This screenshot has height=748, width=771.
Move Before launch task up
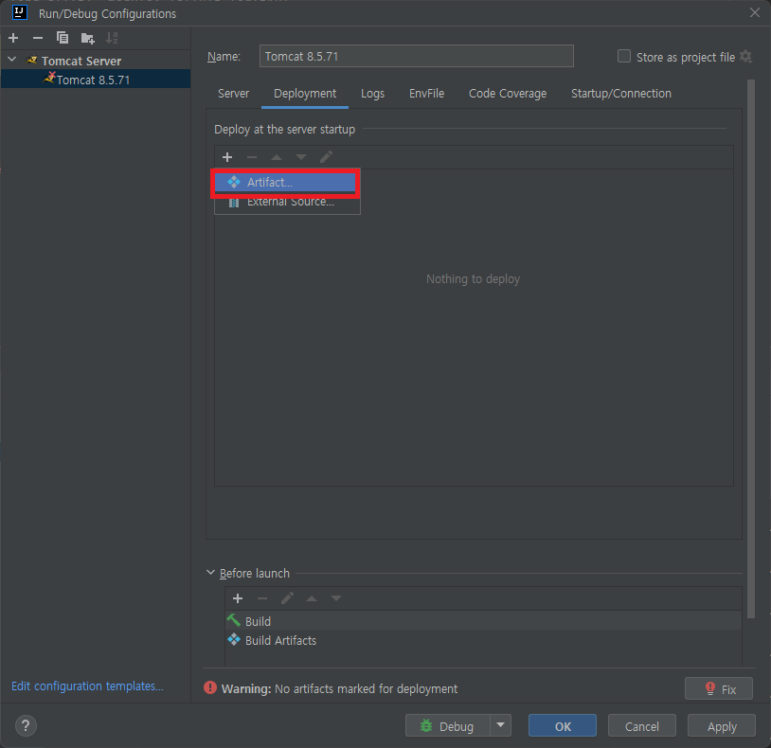tap(312, 598)
